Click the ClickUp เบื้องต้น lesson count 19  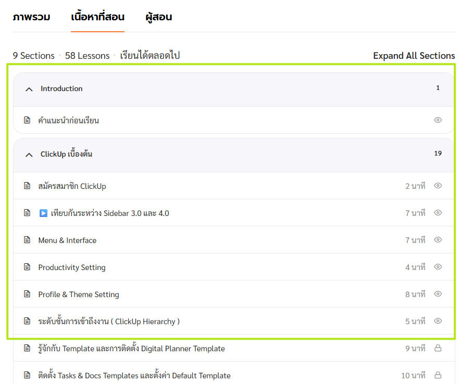click(438, 153)
